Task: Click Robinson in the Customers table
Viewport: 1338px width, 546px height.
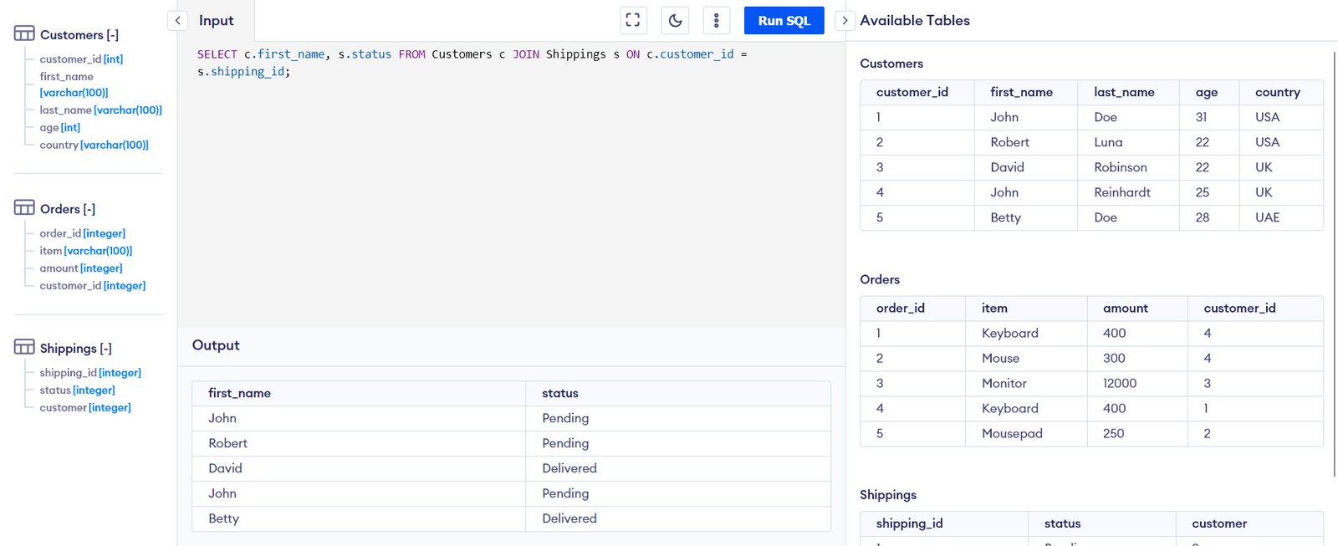Action: [1121, 167]
